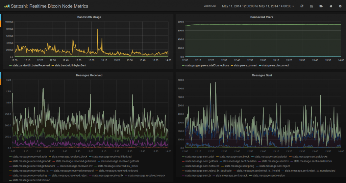Open the May 11, 2014 time range picker
Screen dimensions: 346x183
point(258,6)
